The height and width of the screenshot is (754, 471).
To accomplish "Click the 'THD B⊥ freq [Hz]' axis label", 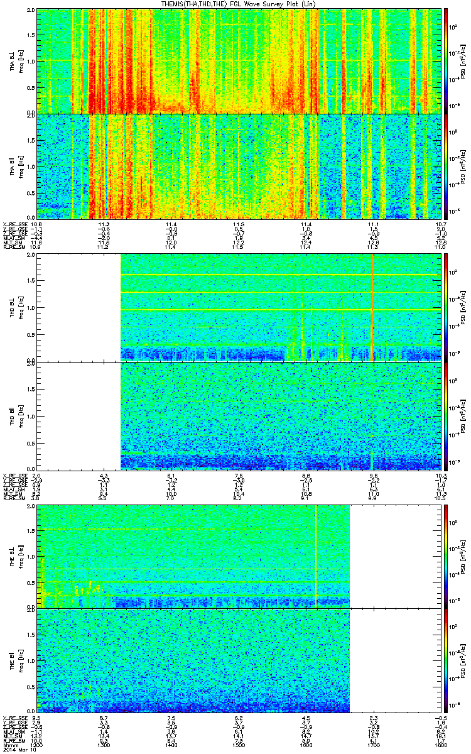I will pyautogui.click(x=16, y=308).
